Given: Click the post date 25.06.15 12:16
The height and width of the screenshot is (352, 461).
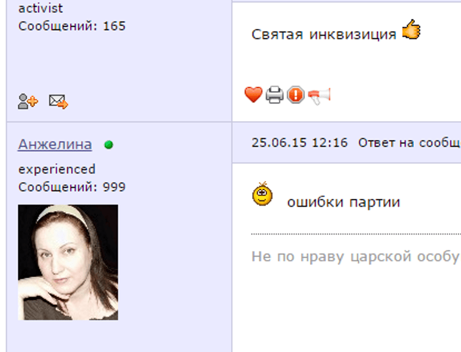Looking at the screenshot, I should tap(300, 143).
